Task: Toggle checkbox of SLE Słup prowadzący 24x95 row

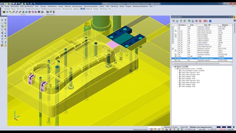Action: [x=173, y=35]
